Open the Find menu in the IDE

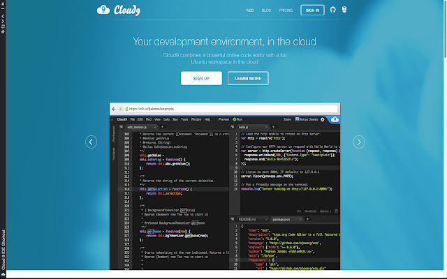pos(149,119)
